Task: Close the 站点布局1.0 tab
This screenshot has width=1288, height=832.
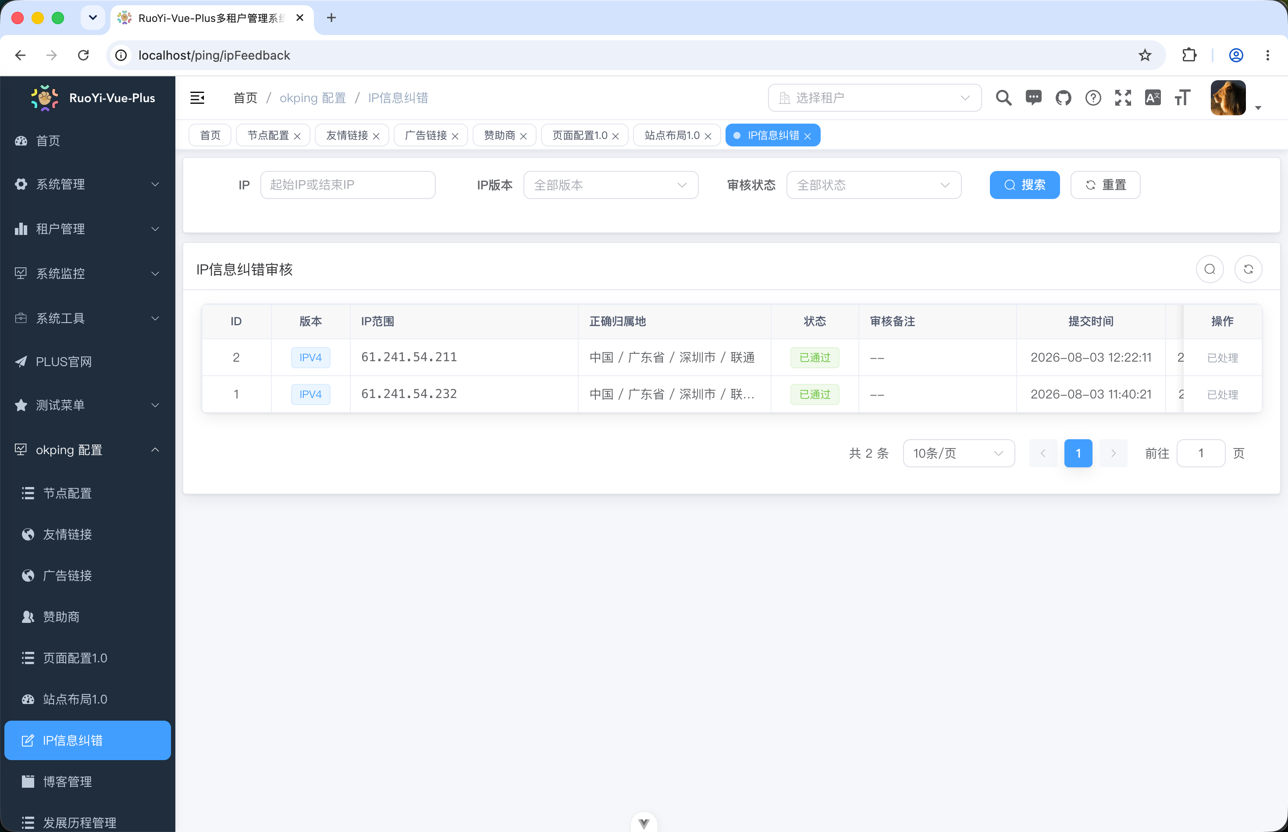Action: click(708, 136)
